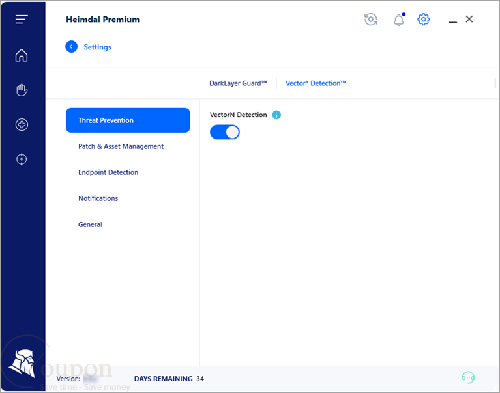Go to the Home page icon
This screenshot has width=500, height=393.
coord(22,55)
